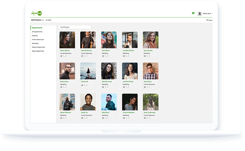The image size is (245, 151).
Task: Click the phone icon for Evelyn Siu
Action: (85, 118)
